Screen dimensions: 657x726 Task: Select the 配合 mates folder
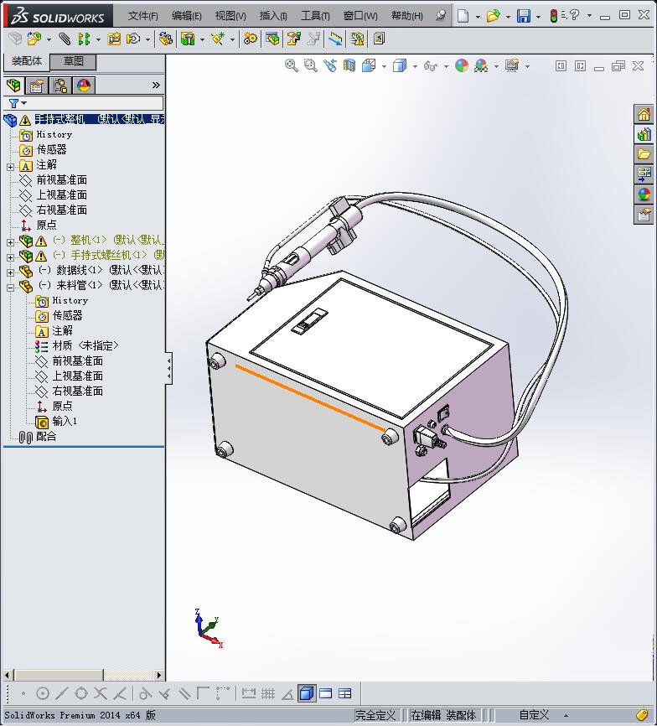(46, 436)
